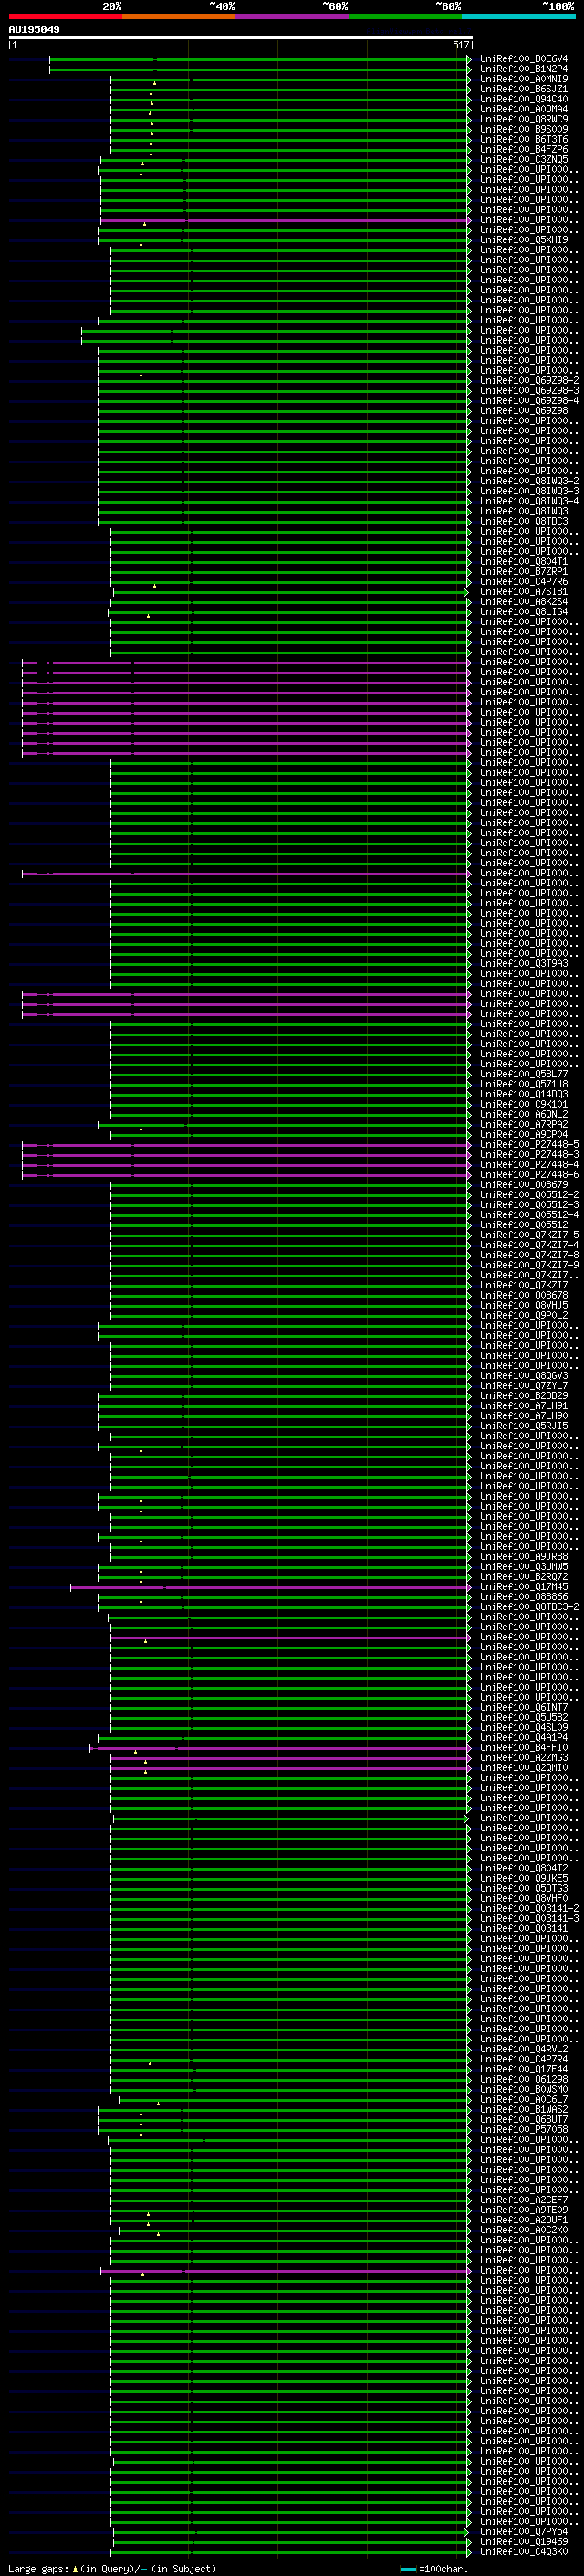Select the UniRef100_Q8LIG4 label
Screen dimensions: 584x2576
pyautogui.click(x=524, y=611)
